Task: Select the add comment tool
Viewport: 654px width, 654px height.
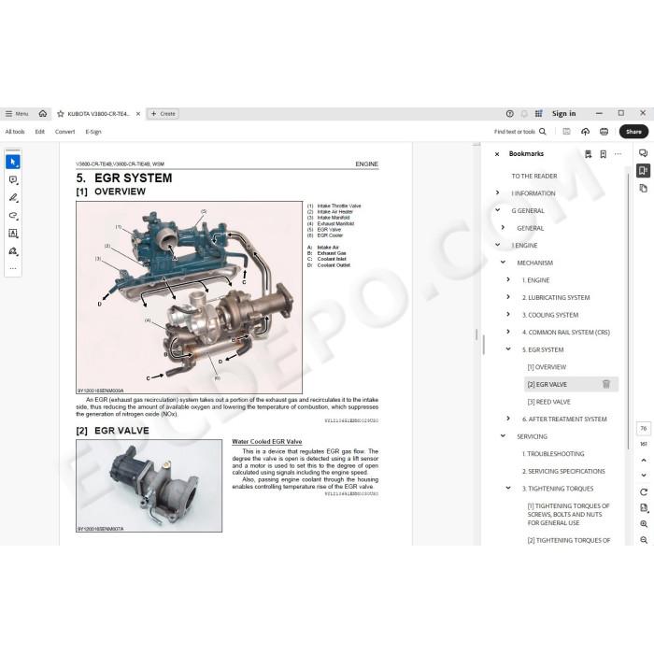Action: click(13, 179)
